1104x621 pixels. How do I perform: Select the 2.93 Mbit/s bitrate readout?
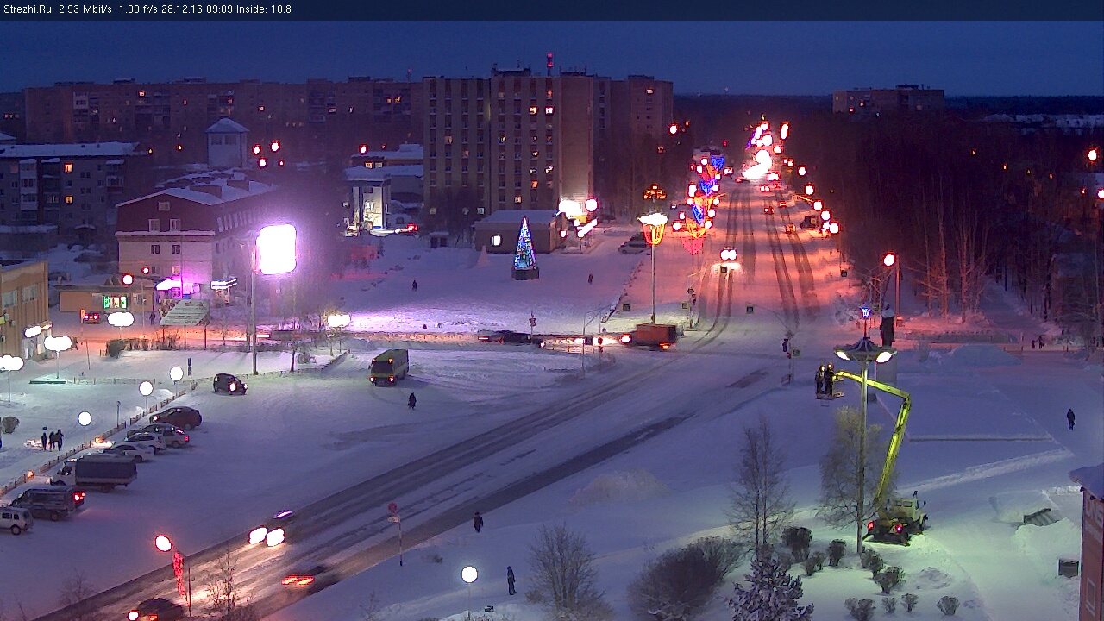click(85, 9)
